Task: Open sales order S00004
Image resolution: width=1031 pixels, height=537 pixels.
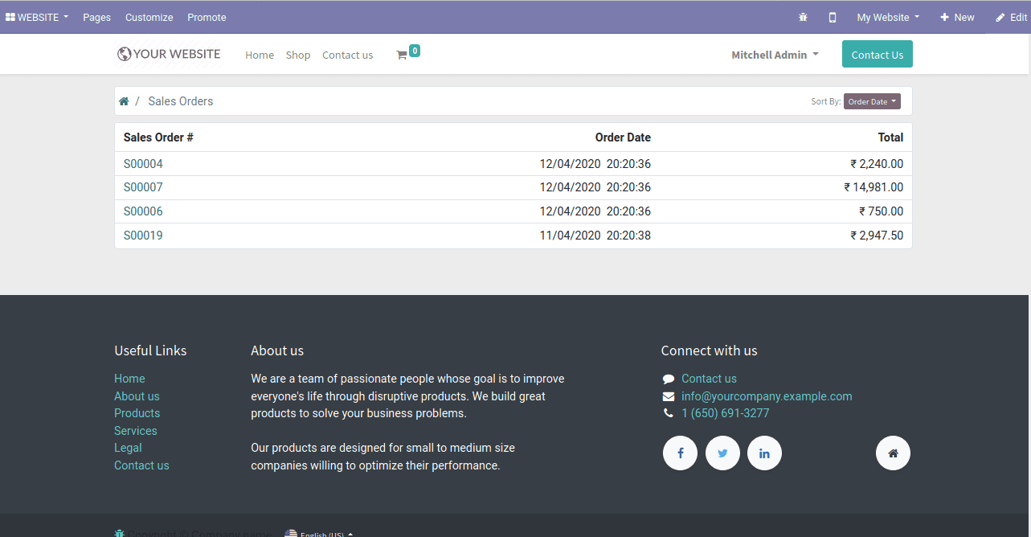Action: coord(143,163)
